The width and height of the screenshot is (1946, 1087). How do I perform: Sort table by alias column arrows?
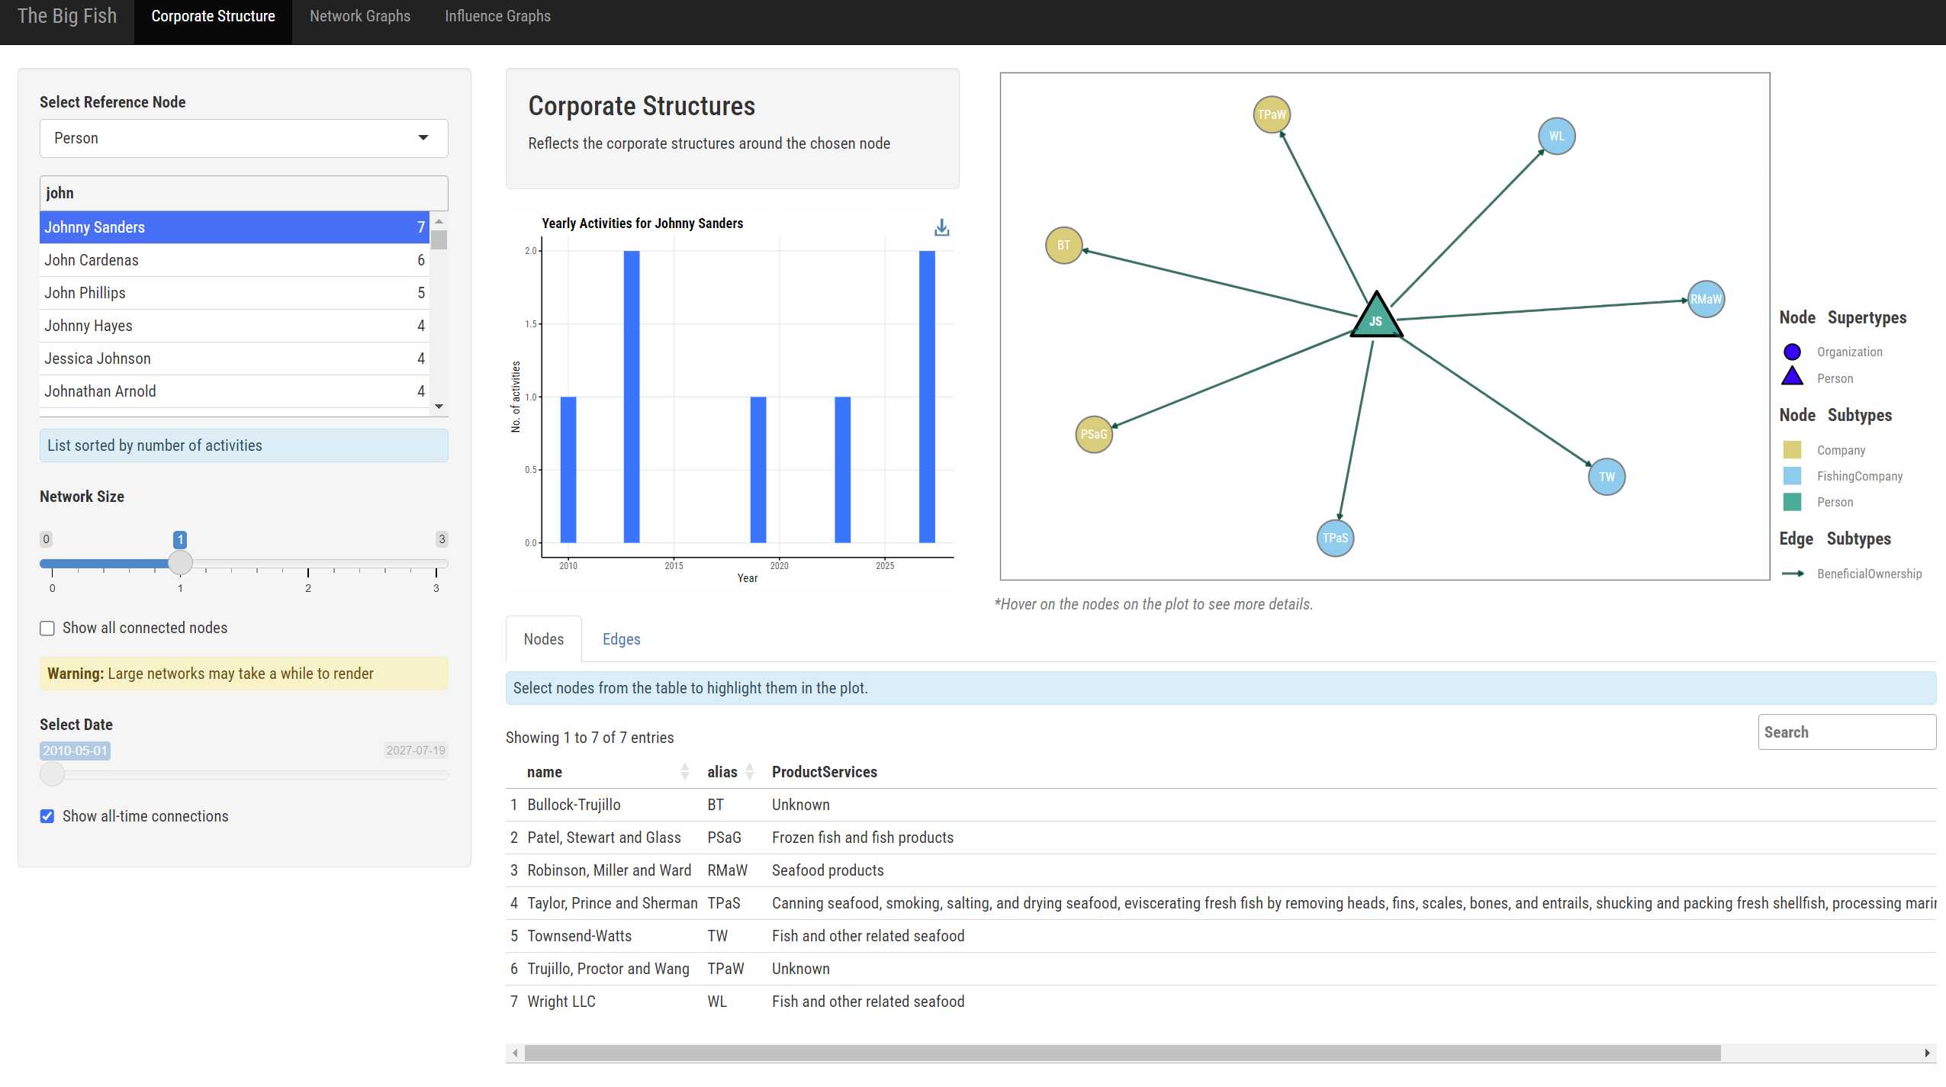tap(750, 771)
